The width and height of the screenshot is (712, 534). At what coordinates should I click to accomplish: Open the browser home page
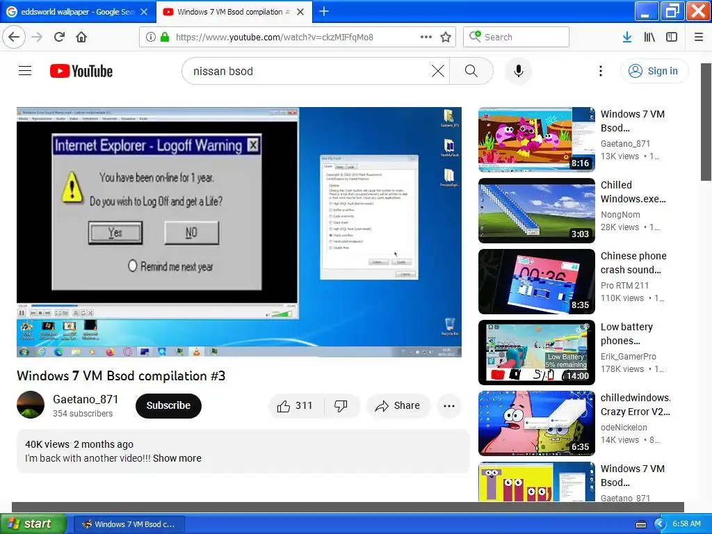click(x=81, y=37)
